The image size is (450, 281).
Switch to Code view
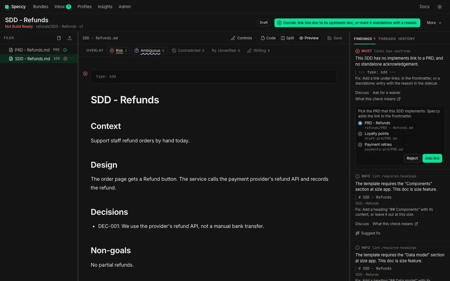(268, 38)
